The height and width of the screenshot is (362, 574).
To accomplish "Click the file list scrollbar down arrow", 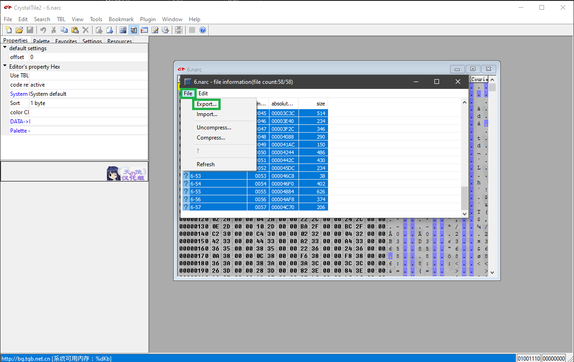I will coord(464,214).
